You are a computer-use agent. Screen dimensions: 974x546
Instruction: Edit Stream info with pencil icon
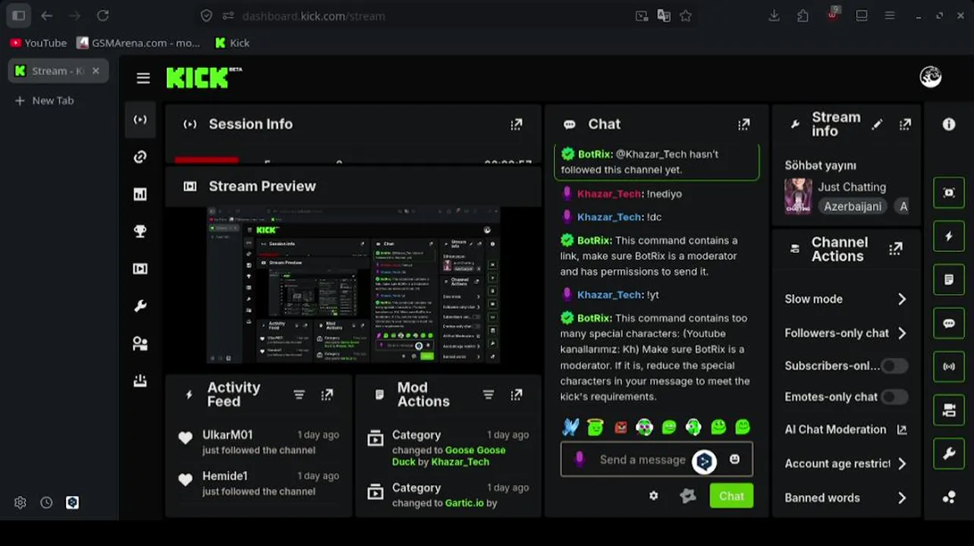pyautogui.click(x=877, y=124)
